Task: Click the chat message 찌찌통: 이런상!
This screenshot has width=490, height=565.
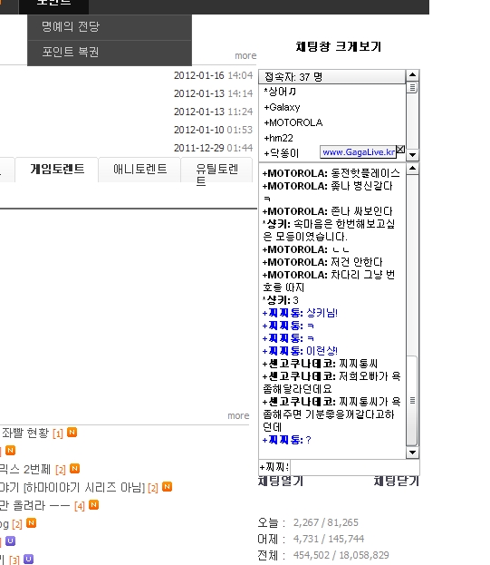Action: 300,351
